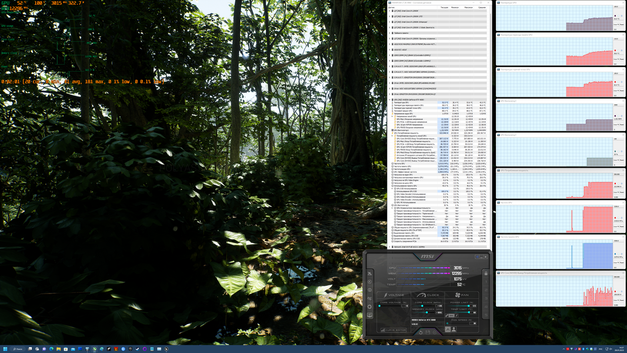Expand the CPU C-State sensor group

(x=390, y=28)
